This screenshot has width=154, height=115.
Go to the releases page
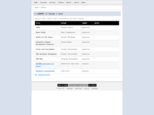click(x=43, y=3)
